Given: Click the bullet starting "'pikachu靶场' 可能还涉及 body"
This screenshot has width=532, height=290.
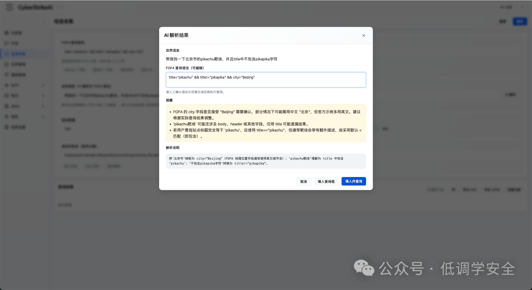Looking at the screenshot, I should 241,124.
